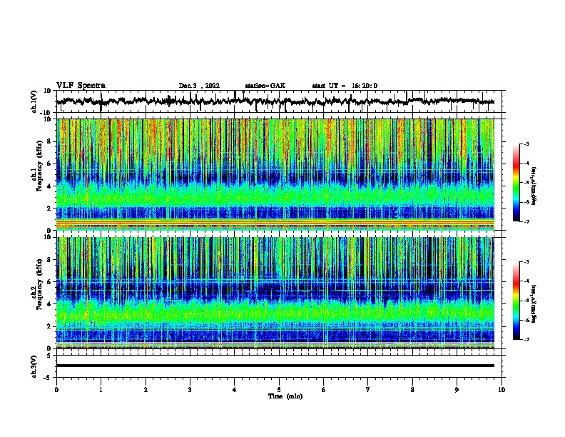Click the ch.1 voltage waveform trace
This screenshot has height=437, width=565.
[x=275, y=101]
